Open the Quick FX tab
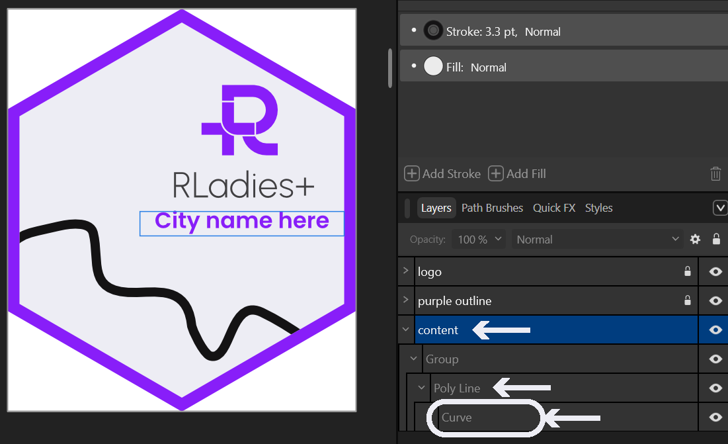This screenshot has width=728, height=444. click(x=554, y=208)
